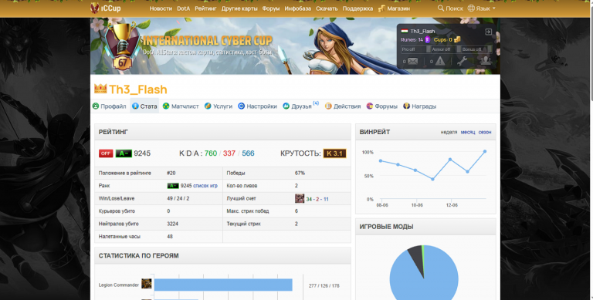Click the flag next to Th3_Flash

pos(405,32)
